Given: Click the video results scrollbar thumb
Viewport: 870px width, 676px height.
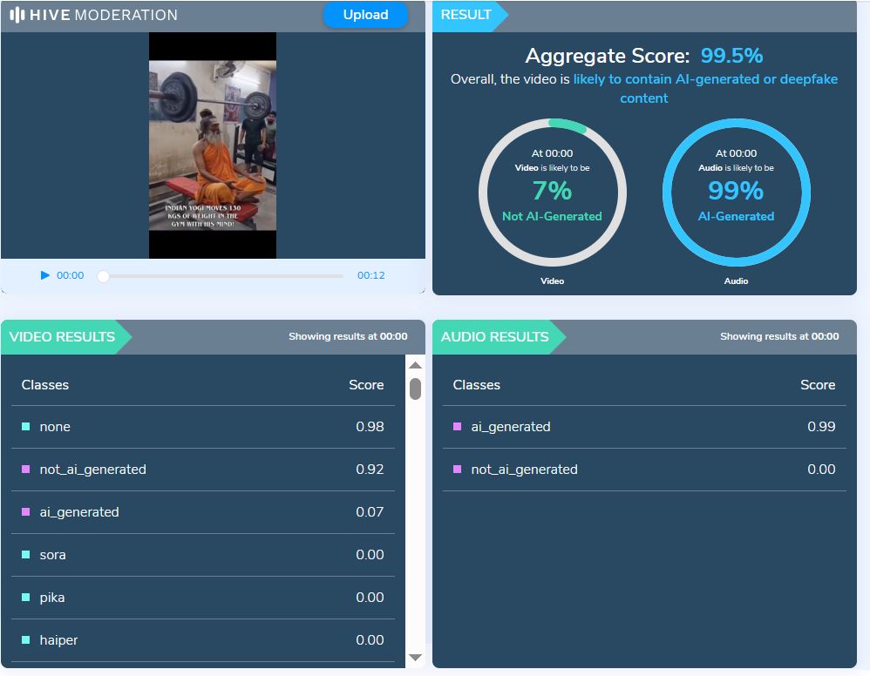Looking at the screenshot, I should pos(415,389).
